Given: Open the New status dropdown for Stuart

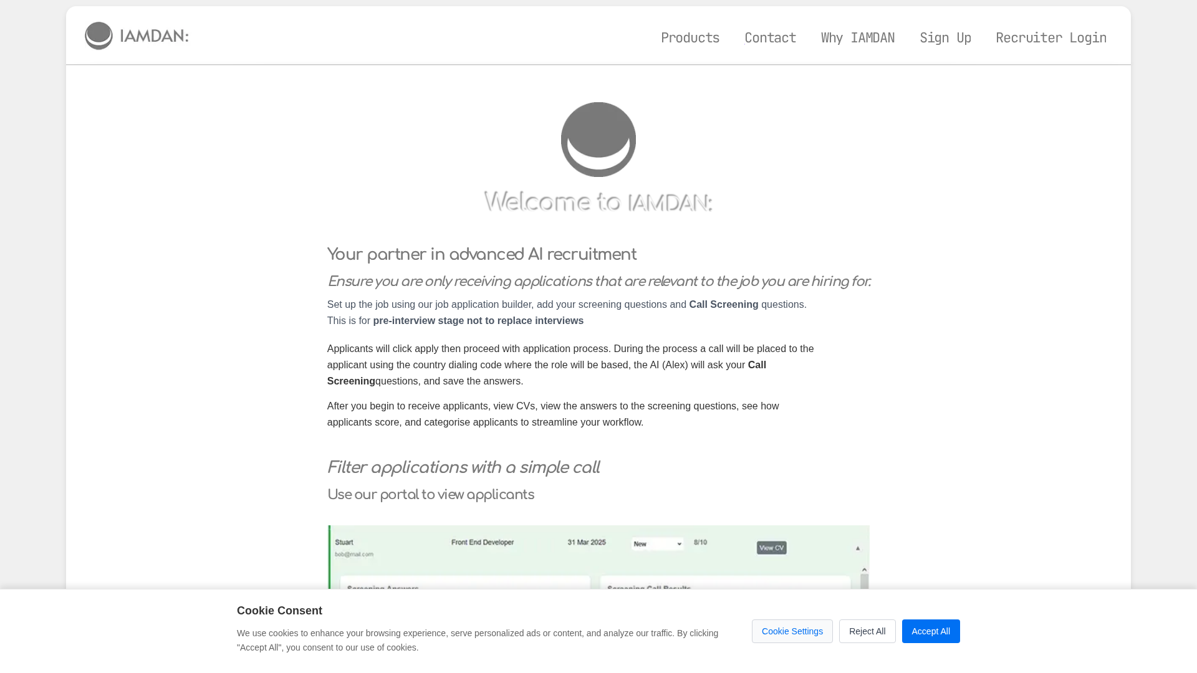Looking at the screenshot, I should pyautogui.click(x=658, y=544).
